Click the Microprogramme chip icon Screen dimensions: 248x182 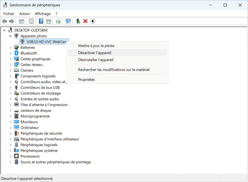(17, 116)
